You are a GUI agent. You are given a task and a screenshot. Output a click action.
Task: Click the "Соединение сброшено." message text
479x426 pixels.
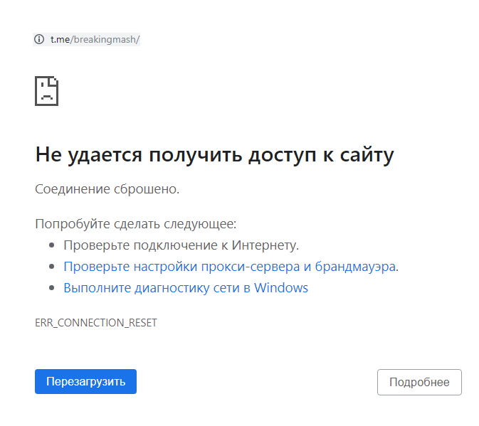[107, 190]
